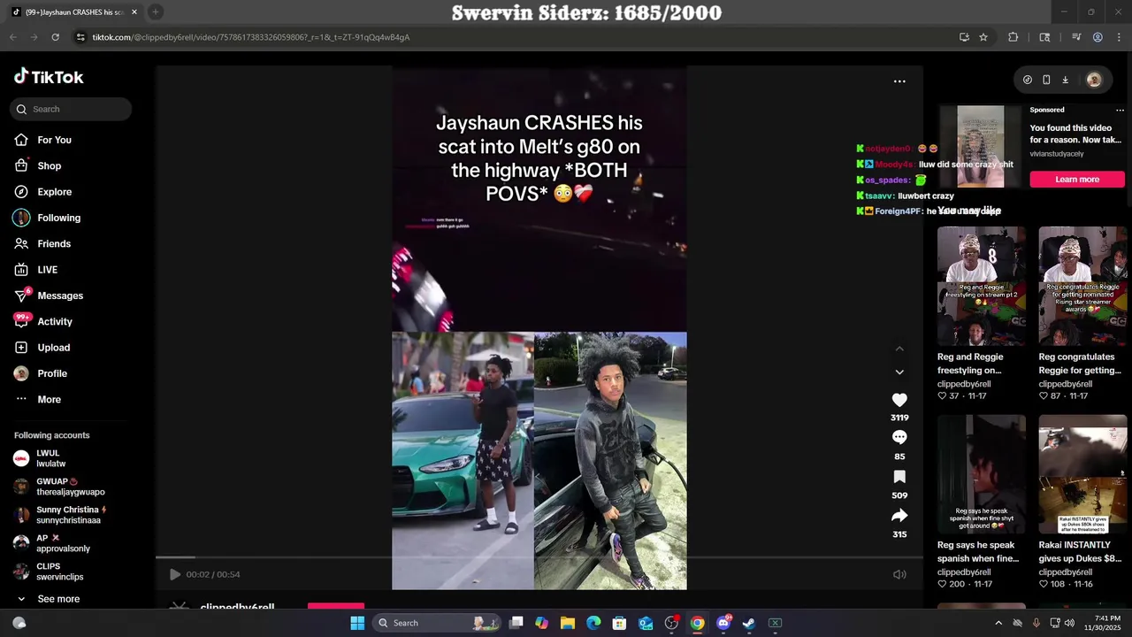Reload the page in Chrome
The width and height of the screenshot is (1132, 637).
(55, 37)
